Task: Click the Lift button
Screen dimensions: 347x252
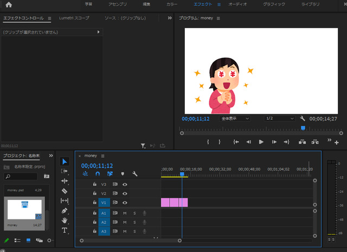Action: (x=303, y=142)
